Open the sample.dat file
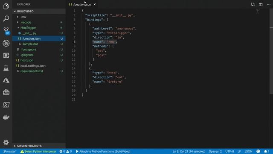The width and height of the screenshot is (273, 154). coord(39,44)
